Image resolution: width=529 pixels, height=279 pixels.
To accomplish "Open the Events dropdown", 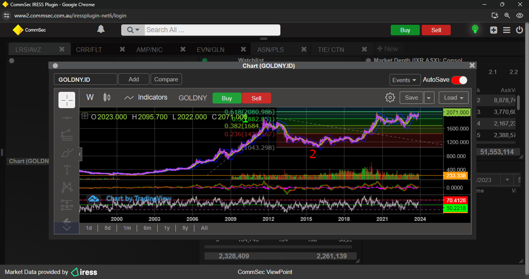I will pos(405,80).
